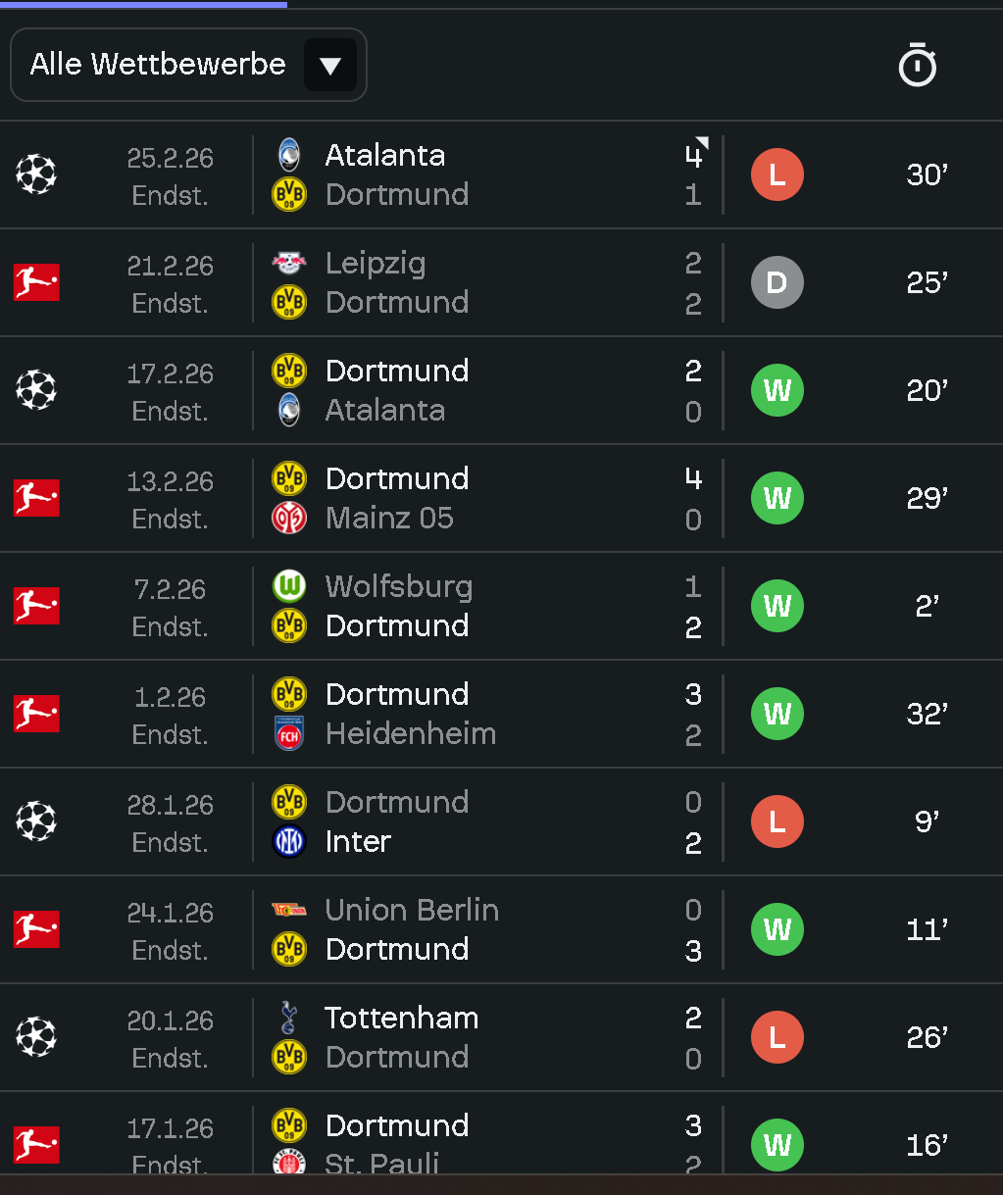This screenshot has width=1003, height=1195.
Task: Click the 17.1.26 St. Pauli match date
Action: coord(171,1128)
